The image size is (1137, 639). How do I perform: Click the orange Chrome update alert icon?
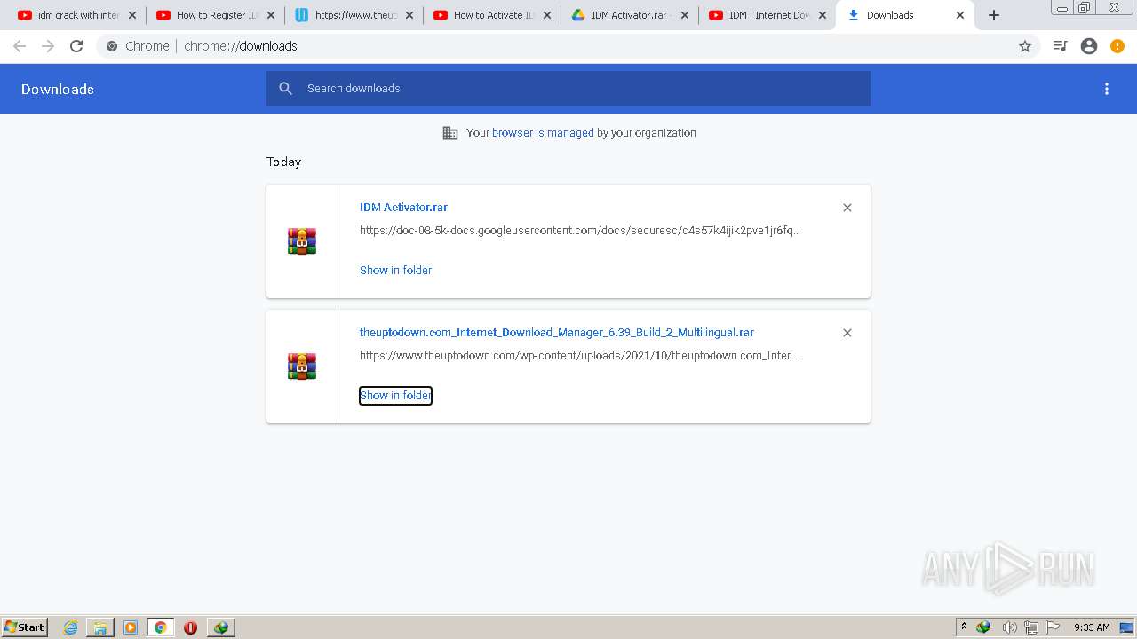(x=1117, y=46)
